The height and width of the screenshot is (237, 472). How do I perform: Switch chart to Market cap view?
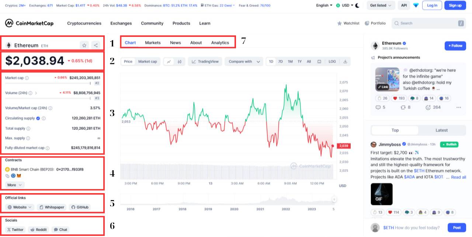(x=147, y=62)
